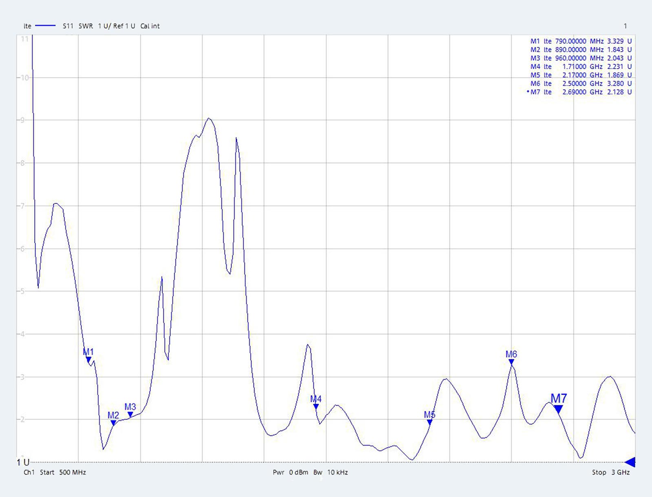
Task: Select the M2 890 MHz marker readout row
Action: pyautogui.click(x=581, y=50)
